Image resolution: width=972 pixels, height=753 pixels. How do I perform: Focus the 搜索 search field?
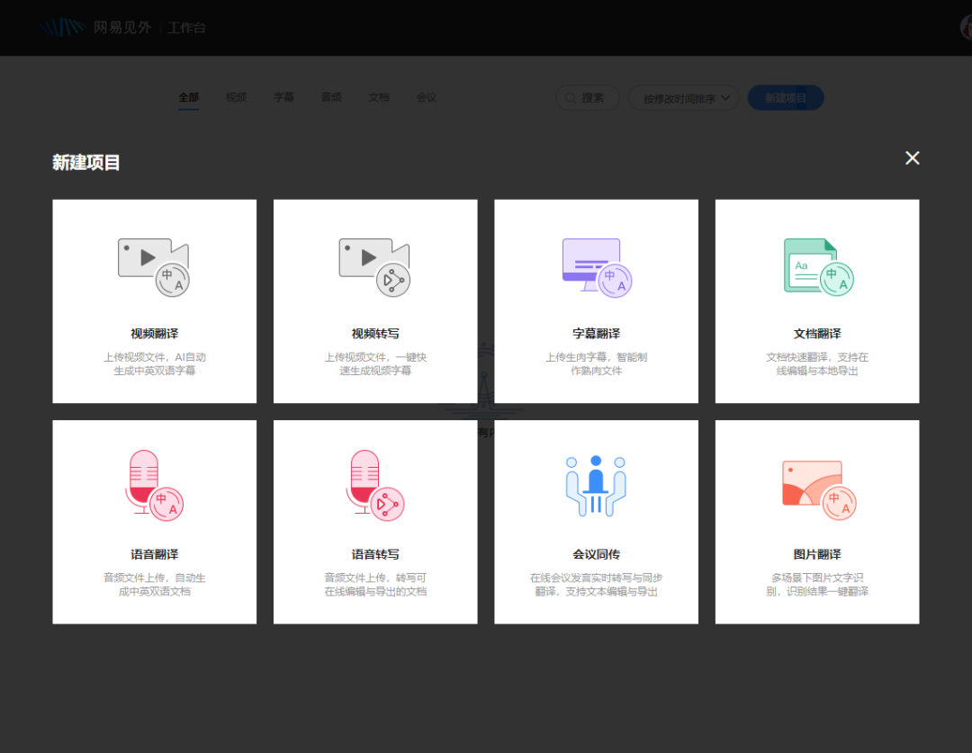pos(588,98)
